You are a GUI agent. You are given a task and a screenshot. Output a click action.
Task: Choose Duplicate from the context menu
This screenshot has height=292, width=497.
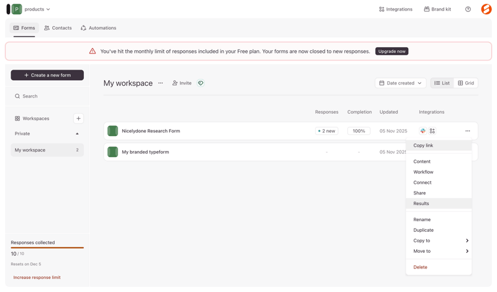pyautogui.click(x=439, y=230)
